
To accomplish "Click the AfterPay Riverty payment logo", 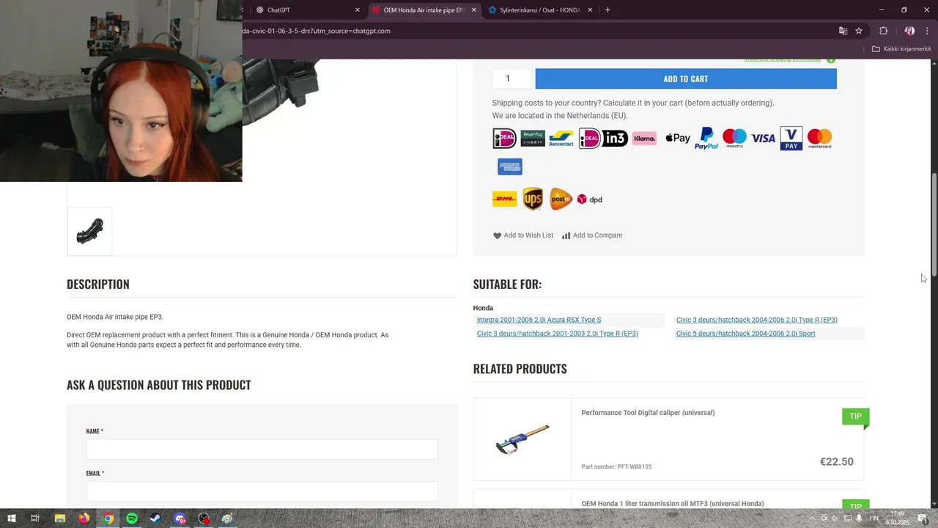I will point(533,138).
